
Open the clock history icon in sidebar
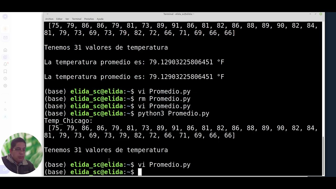coord(5,78)
